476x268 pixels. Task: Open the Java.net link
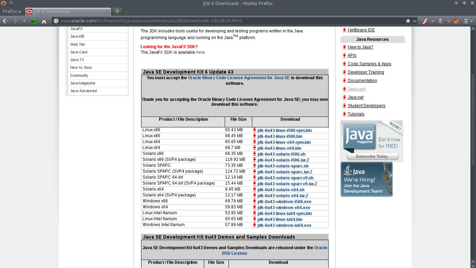(356, 98)
